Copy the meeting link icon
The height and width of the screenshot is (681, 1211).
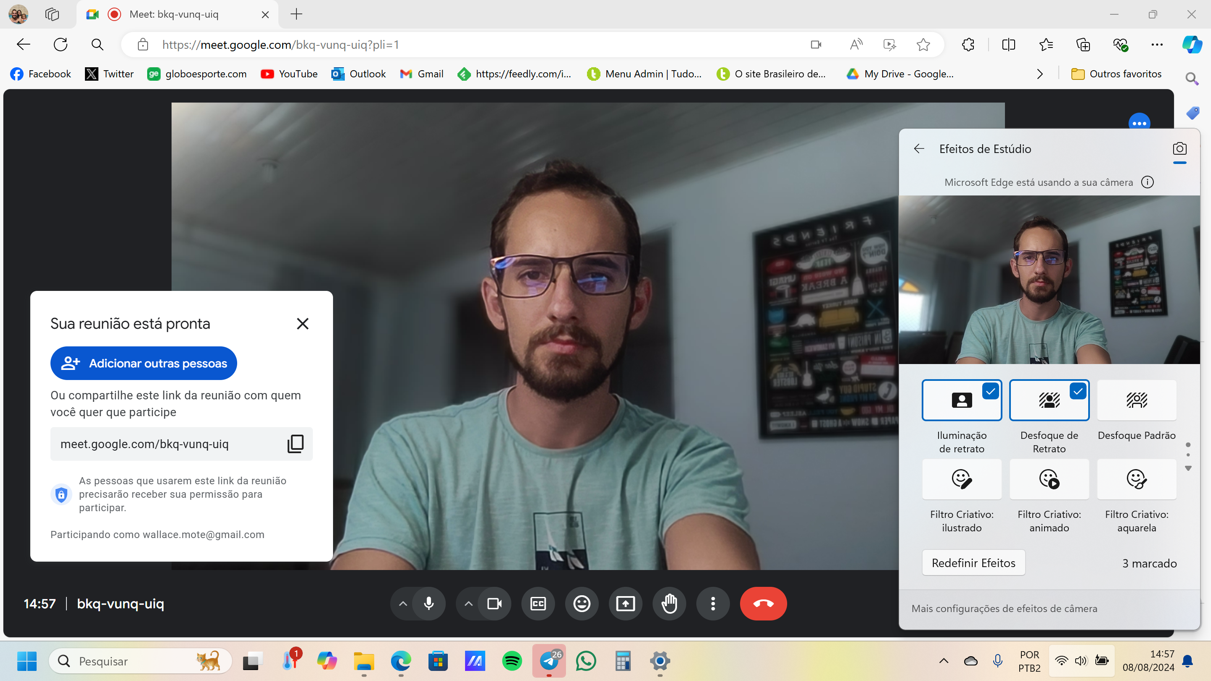click(x=295, y=443)
